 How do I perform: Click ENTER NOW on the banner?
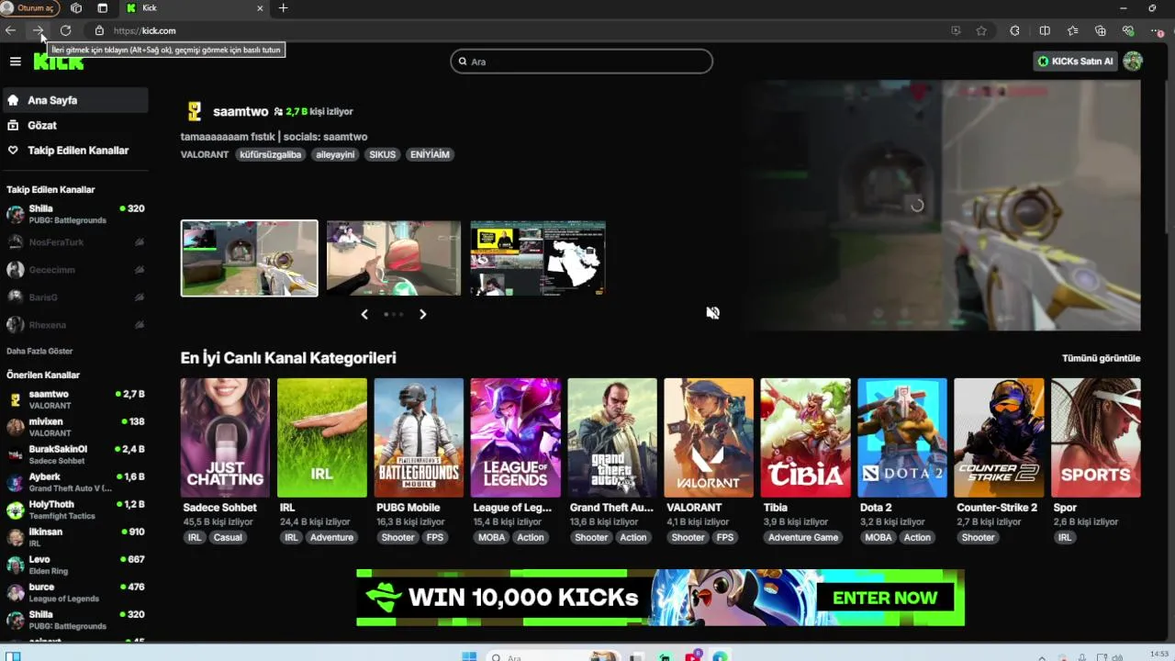(x=885, y=598)
